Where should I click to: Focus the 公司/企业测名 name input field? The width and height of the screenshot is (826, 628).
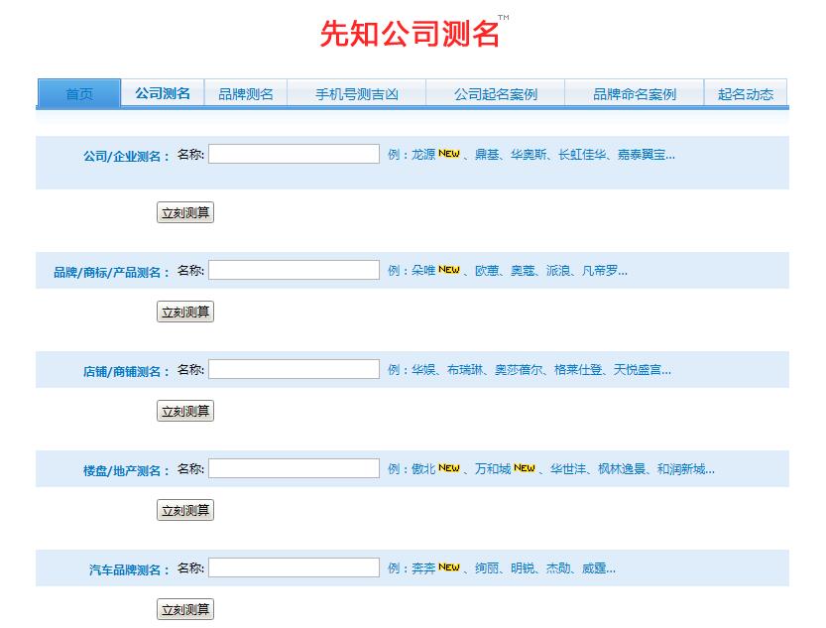coord(294,154)
